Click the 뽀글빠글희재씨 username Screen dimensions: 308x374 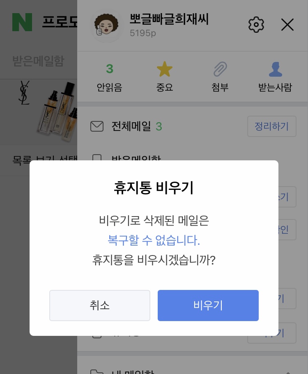tap(169, 19)
